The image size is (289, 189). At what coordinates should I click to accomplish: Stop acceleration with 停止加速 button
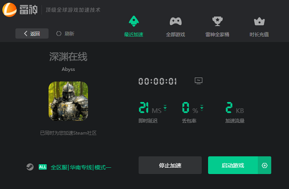point(170,165)
